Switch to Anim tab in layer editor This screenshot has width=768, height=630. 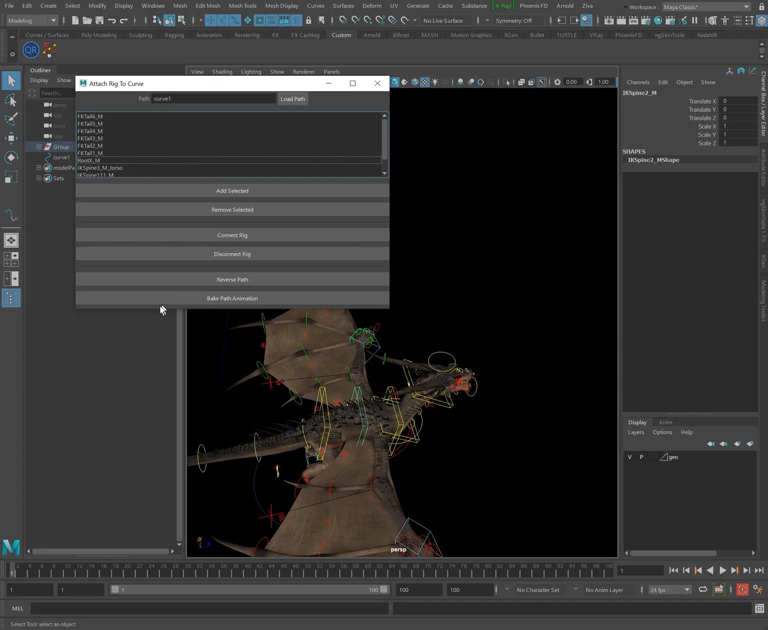[x=665, y=422]
